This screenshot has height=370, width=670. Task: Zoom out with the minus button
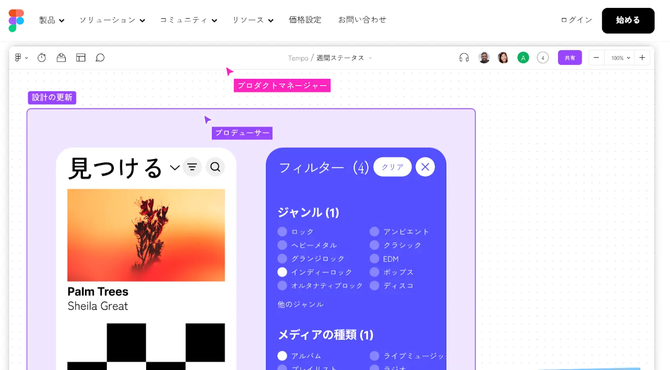[596, 58]
